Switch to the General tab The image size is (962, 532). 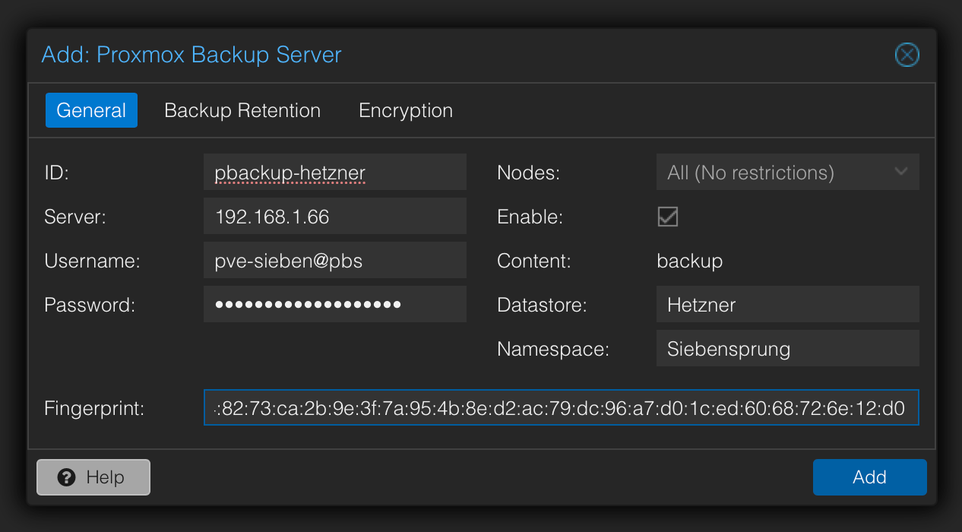91,110
